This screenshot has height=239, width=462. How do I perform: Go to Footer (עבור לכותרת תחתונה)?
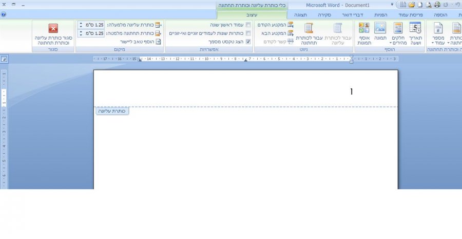click(309, 33)
